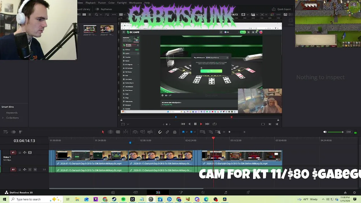This screenshot has width=361, height=203.
Task: Go to next clip in viewer
Action: tap(270, 124)
